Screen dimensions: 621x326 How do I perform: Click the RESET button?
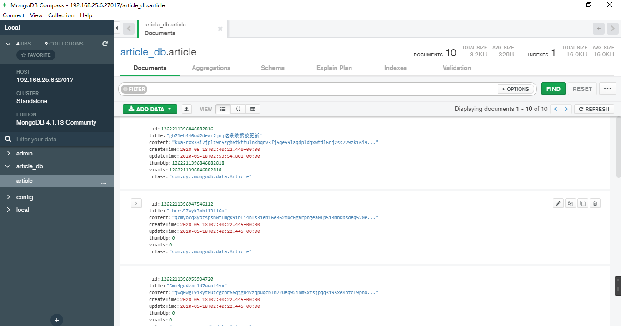tap(582, 89)
